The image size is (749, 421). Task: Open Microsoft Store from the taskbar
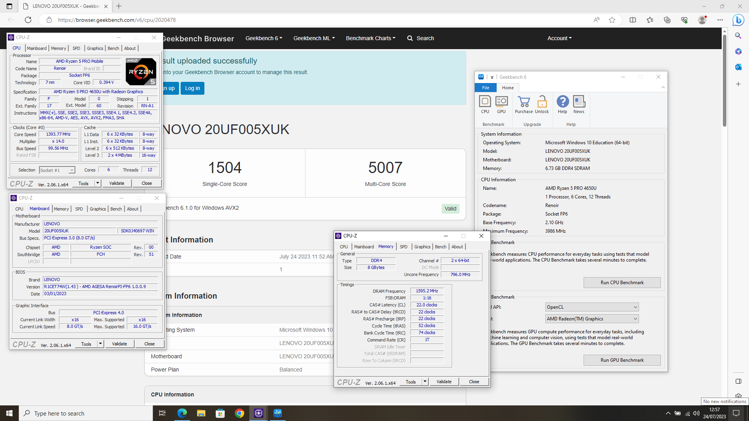pos(220,413)
